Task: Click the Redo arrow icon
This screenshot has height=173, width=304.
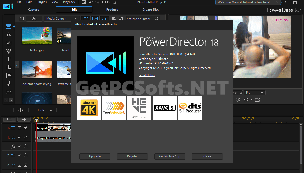Action: (97, 2)
